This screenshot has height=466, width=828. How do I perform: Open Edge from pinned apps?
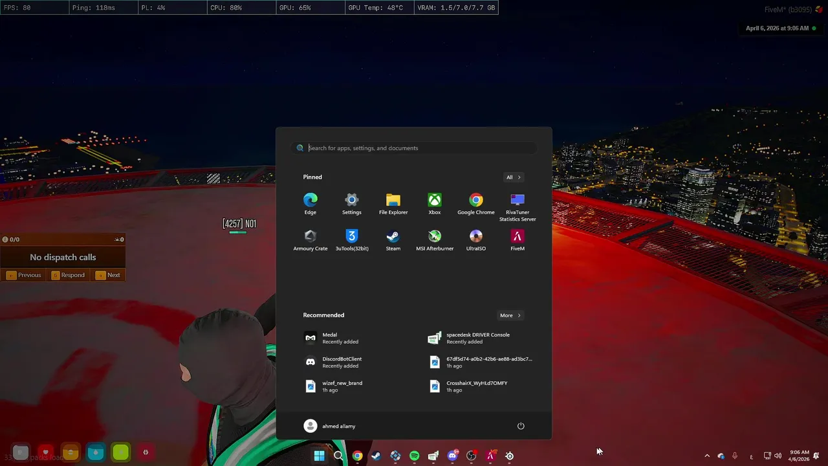click(x=310, y=204)
